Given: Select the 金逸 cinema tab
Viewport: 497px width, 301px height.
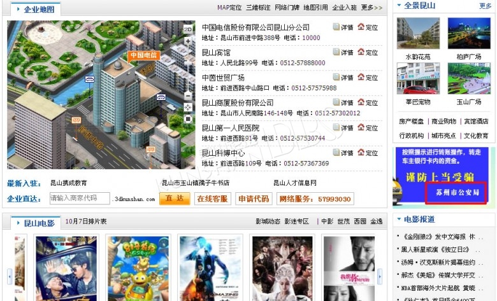Looking at the screenshot, I should [377, 221].
